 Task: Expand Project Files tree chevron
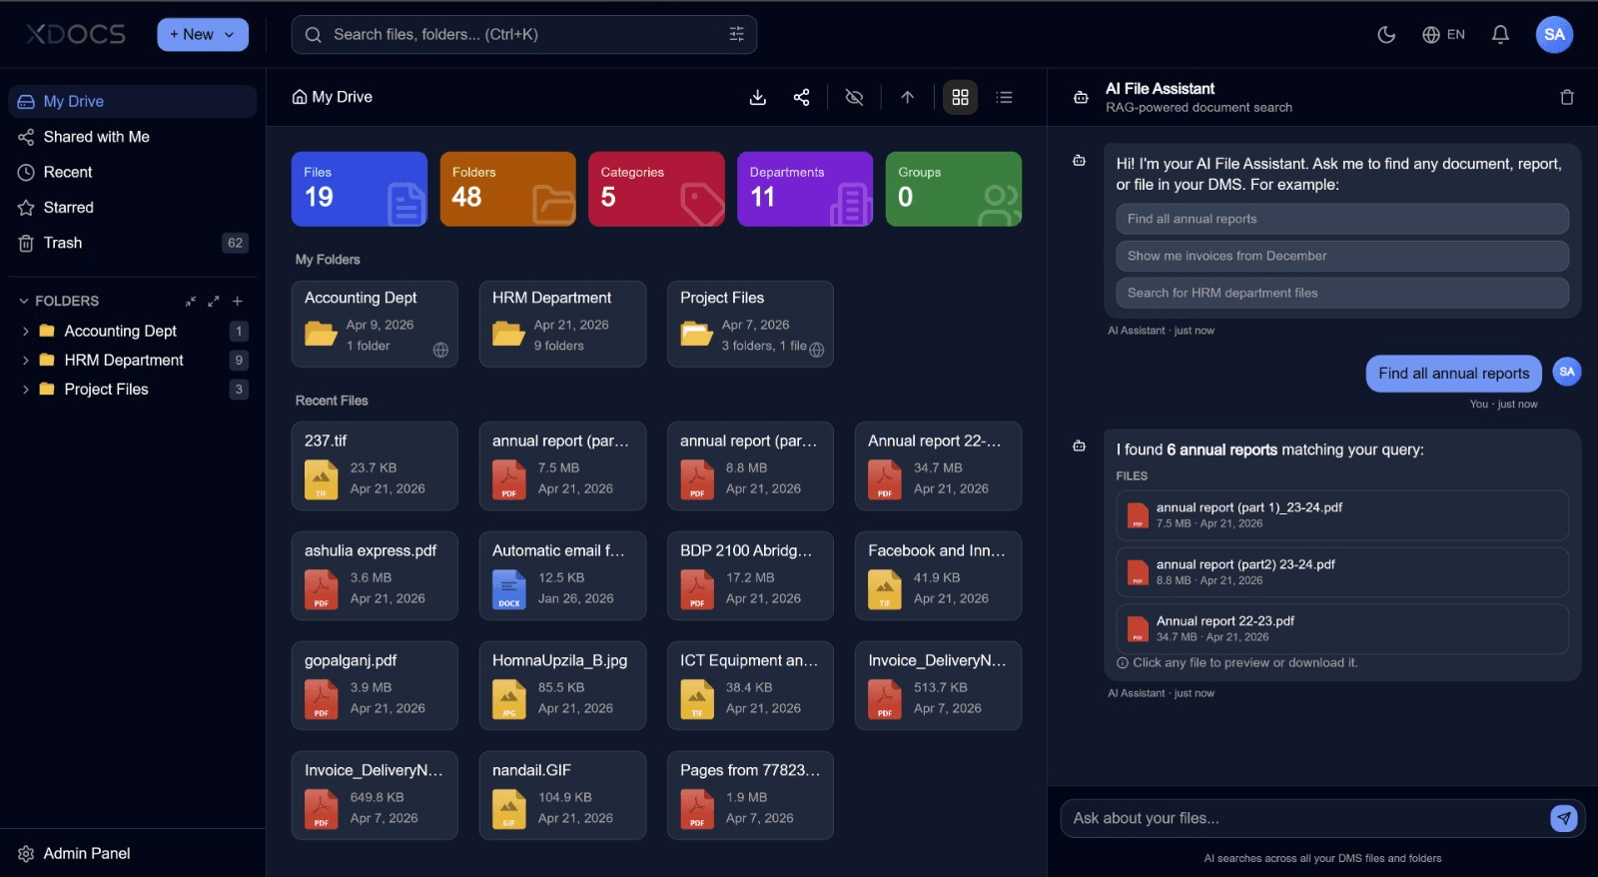coord(25,390)
